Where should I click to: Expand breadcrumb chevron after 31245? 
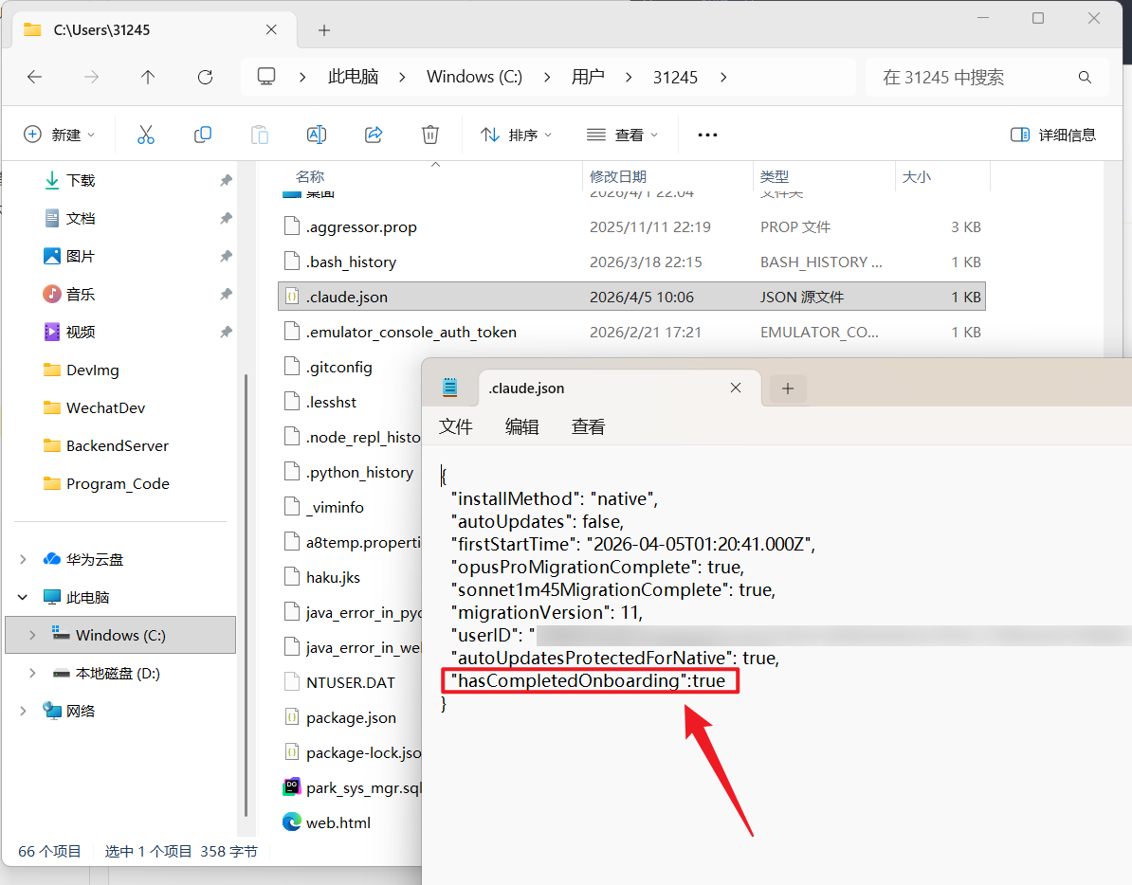click(723, 77)
